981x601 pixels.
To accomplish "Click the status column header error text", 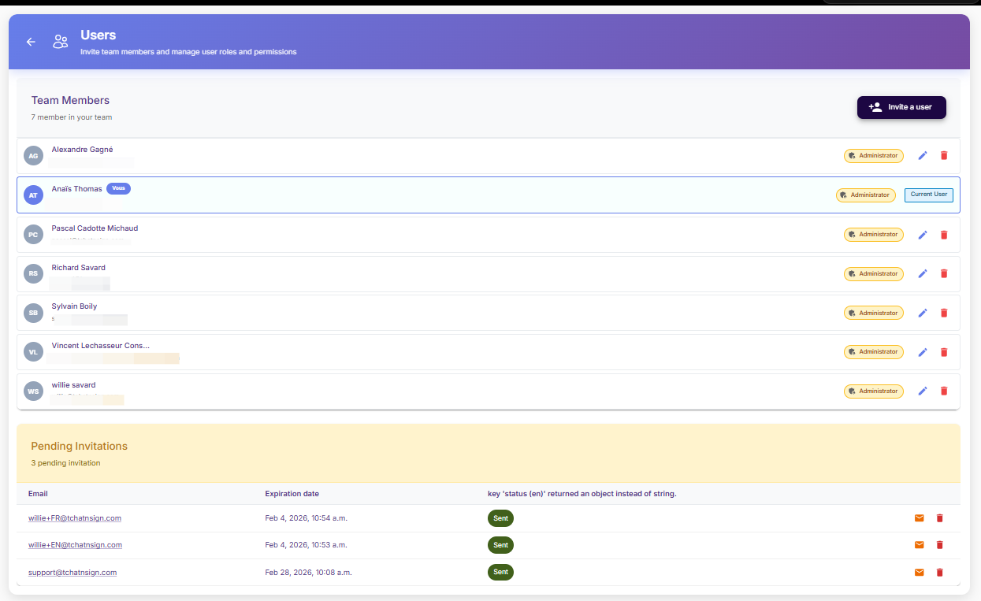I will point(582,494).
